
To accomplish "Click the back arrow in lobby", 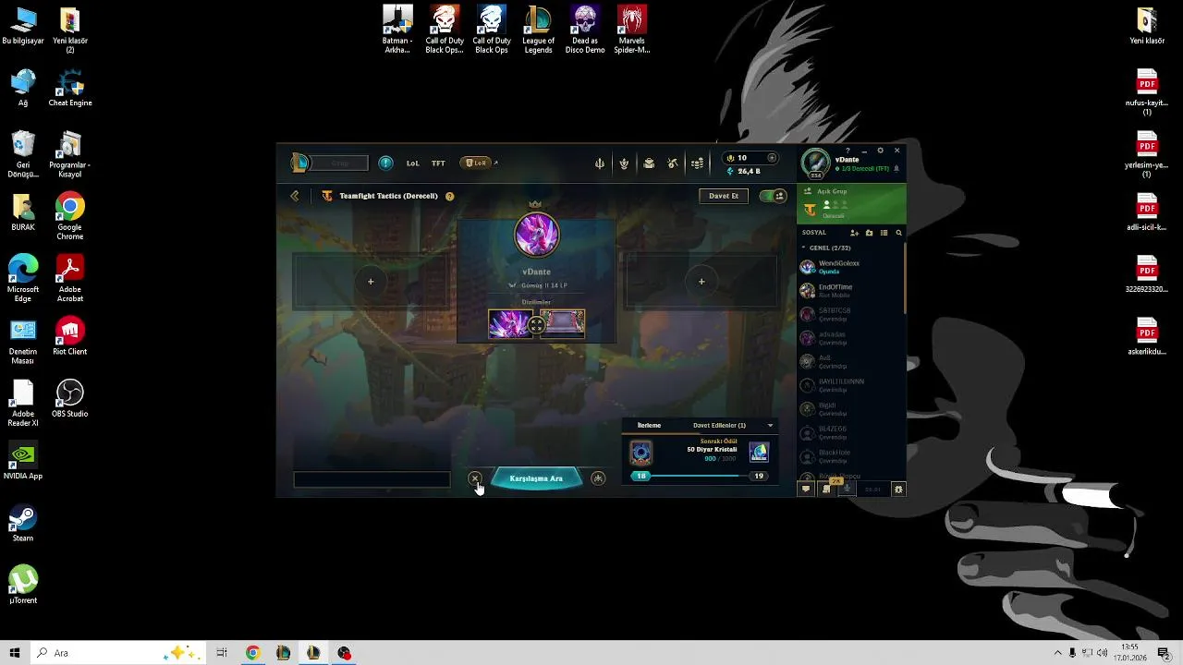I will click(295, 196).
